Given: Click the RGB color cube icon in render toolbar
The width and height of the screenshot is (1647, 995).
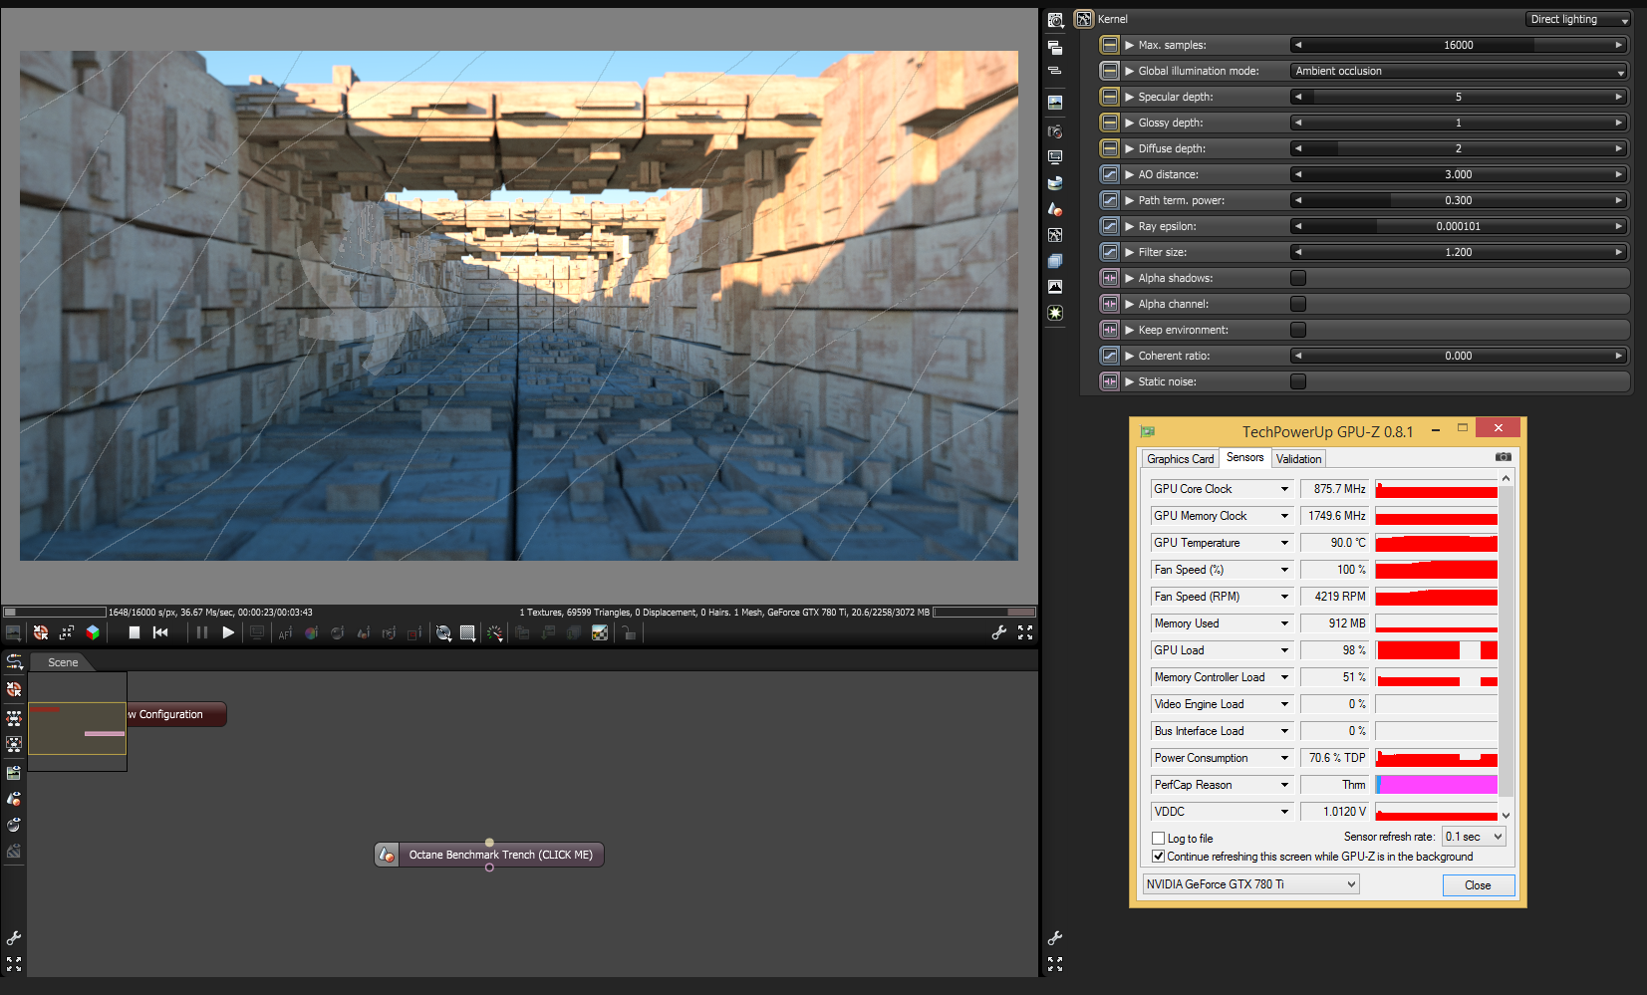Looking at the screenshot, I should [x=93, y=632].
